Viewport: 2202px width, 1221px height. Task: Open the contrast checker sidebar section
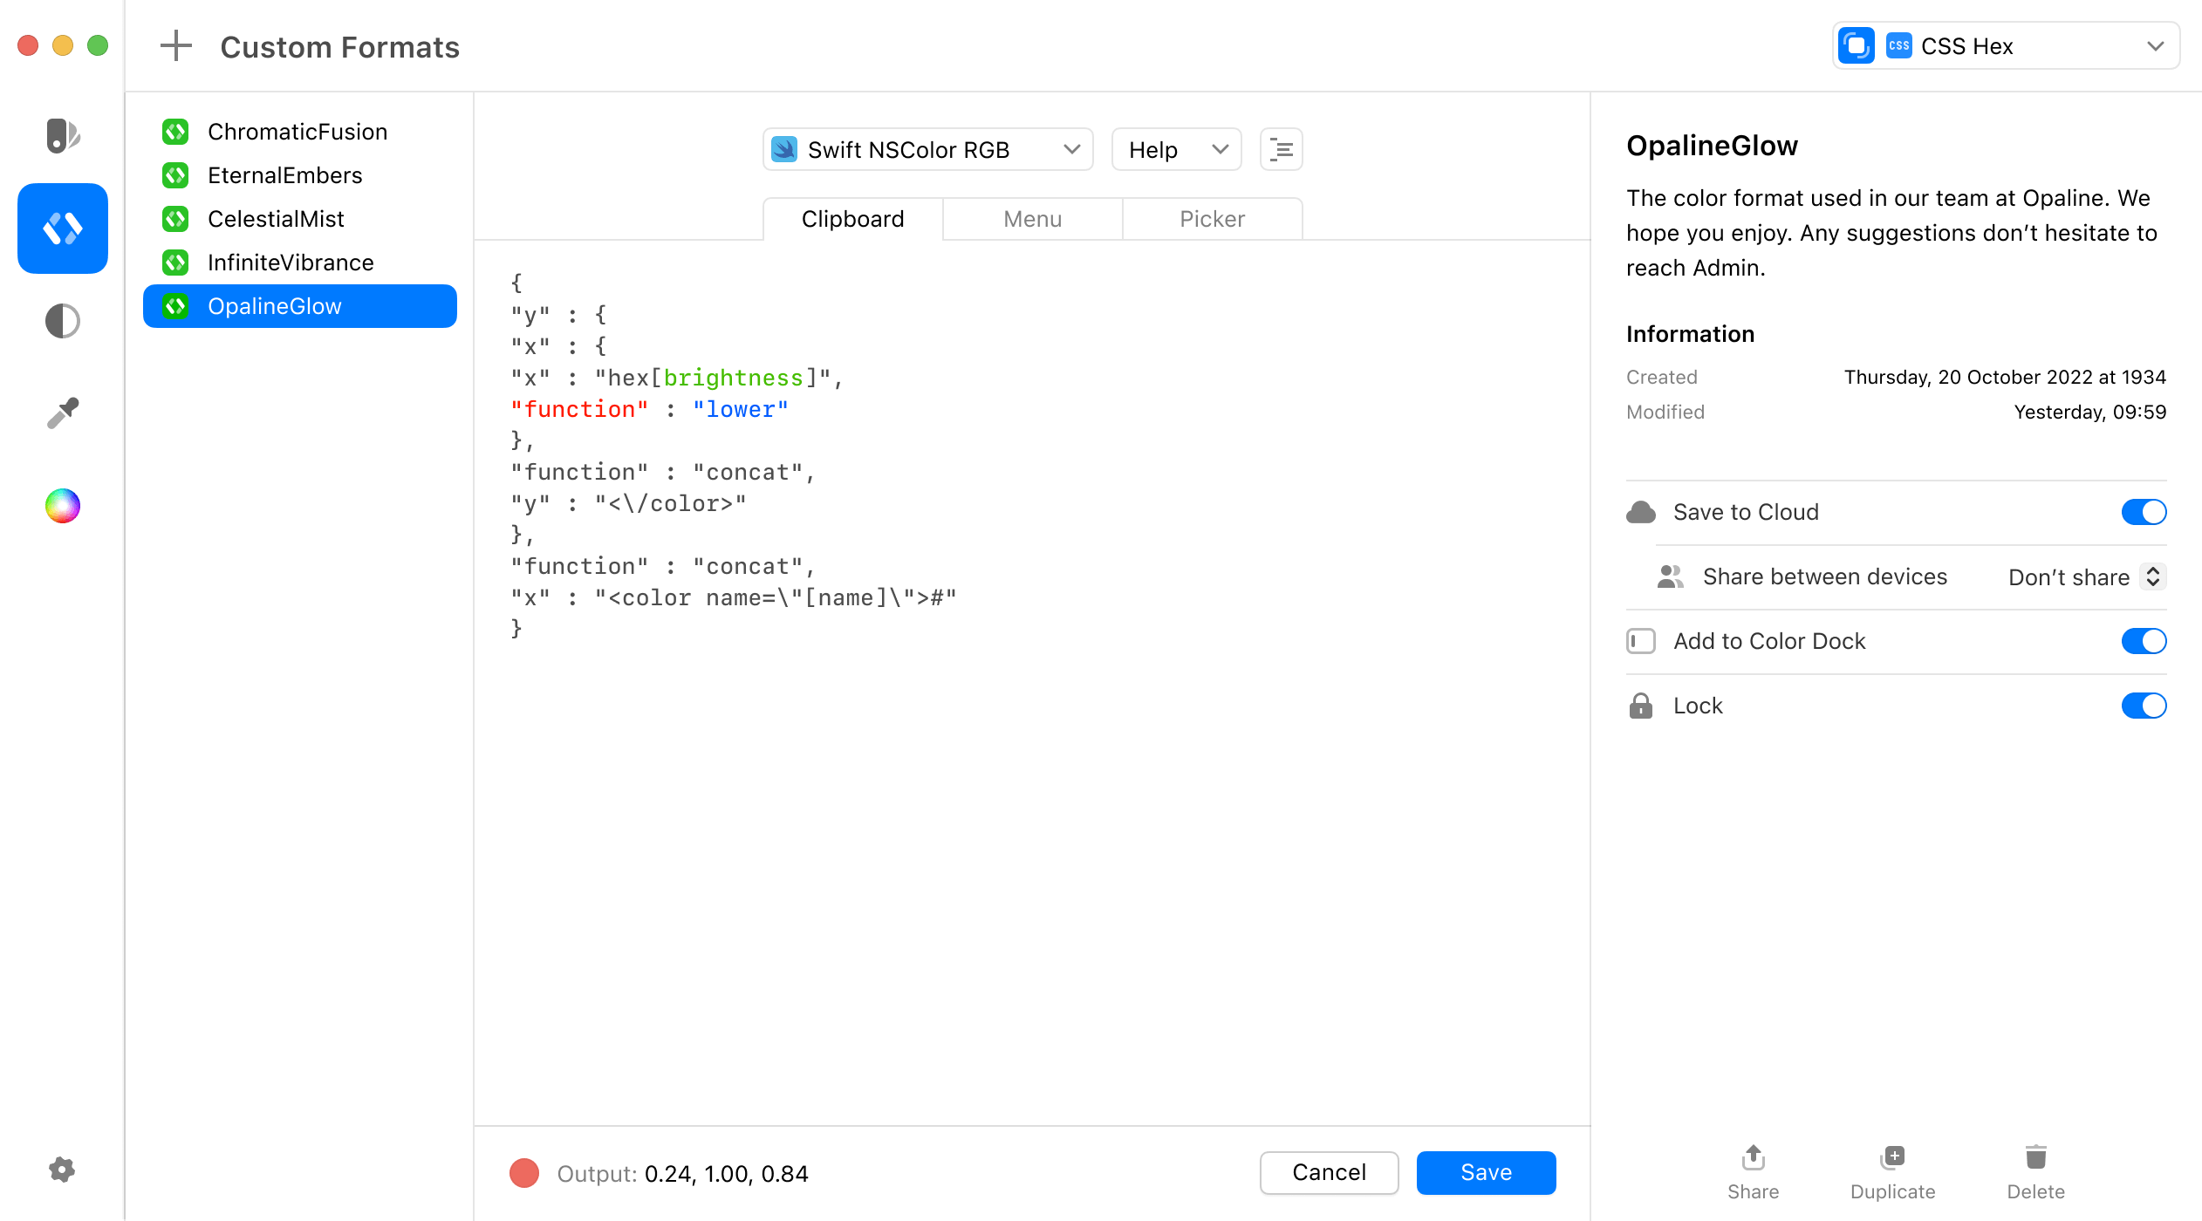click(x=63, y=321)
